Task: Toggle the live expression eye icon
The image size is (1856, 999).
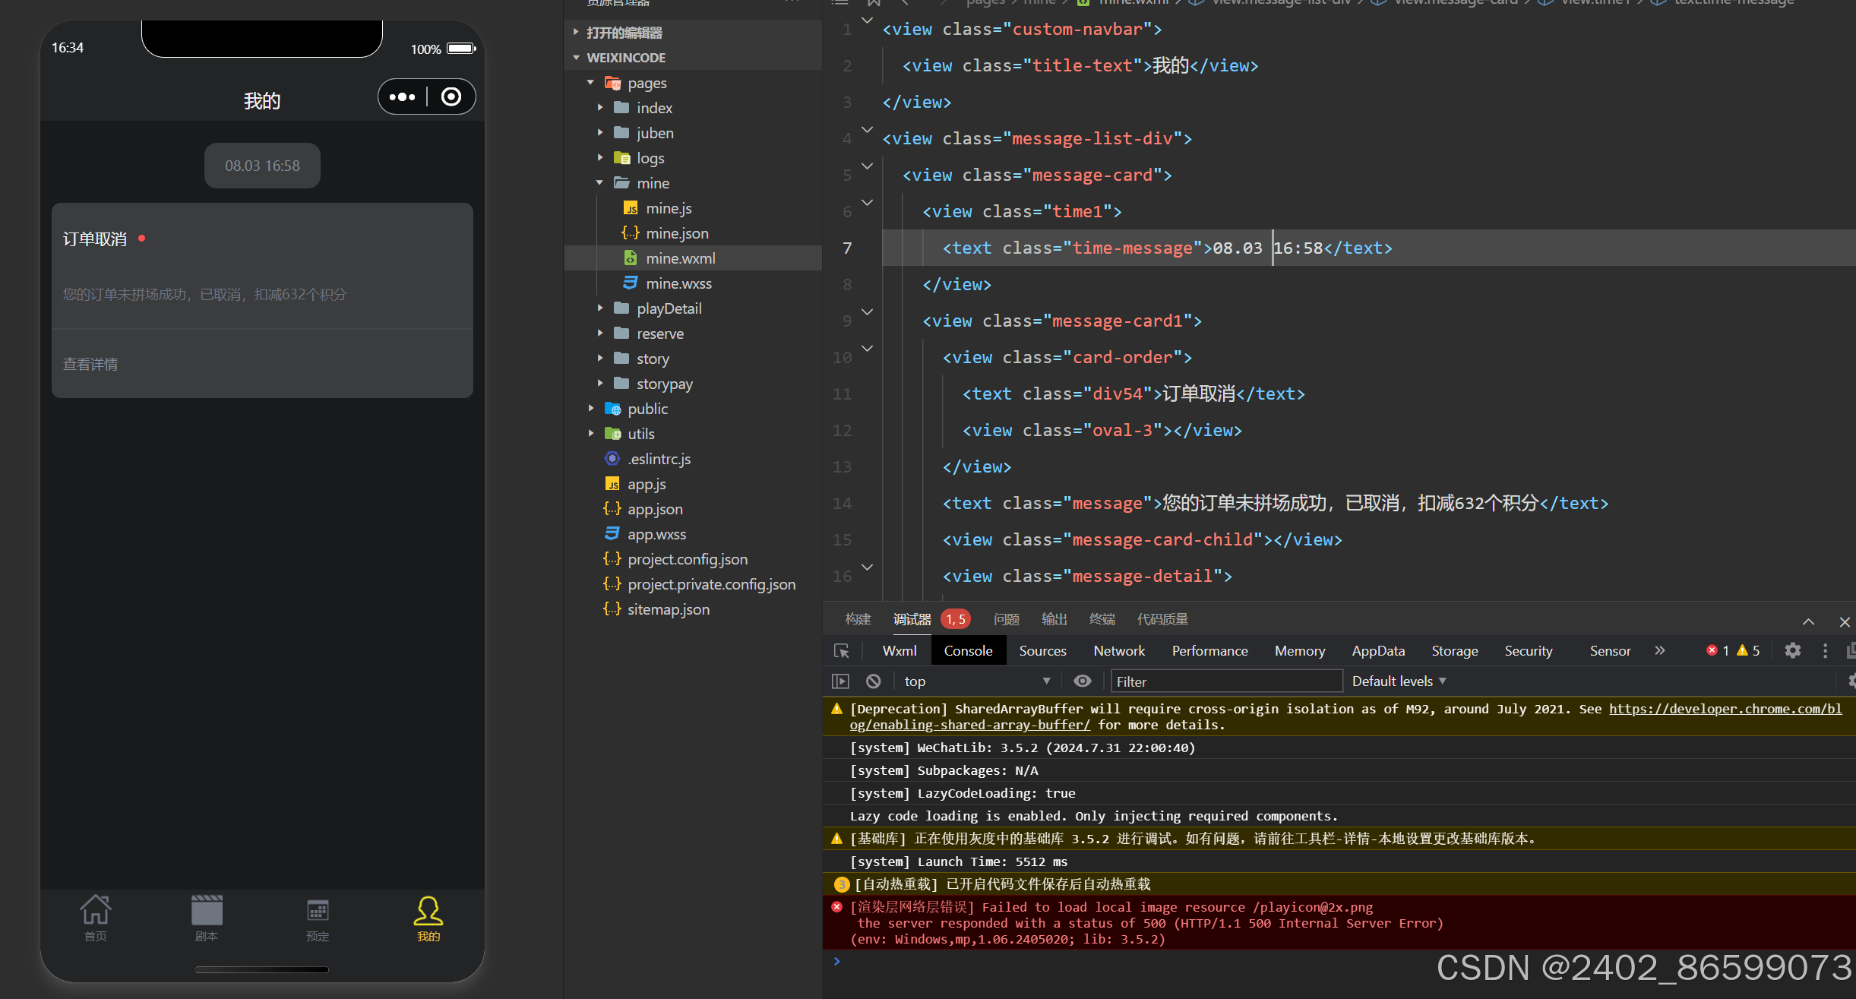Action: click(1083, 681)
